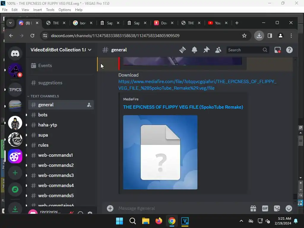Open the haha-ytp channel
This screenshot has height=228, width=304.
(61, 125)
